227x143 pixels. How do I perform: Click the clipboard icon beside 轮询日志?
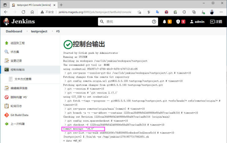[6, 106]
